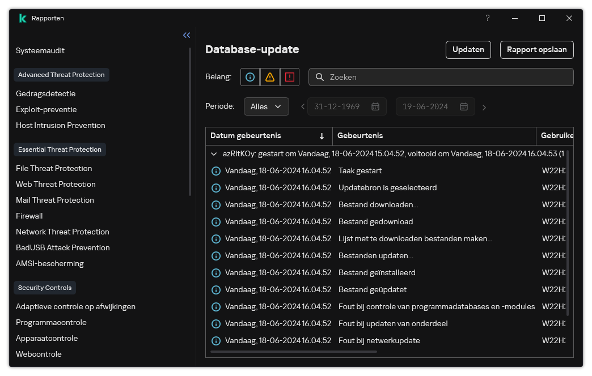Toggle the critical importance filter

click(x=290, y=77)
